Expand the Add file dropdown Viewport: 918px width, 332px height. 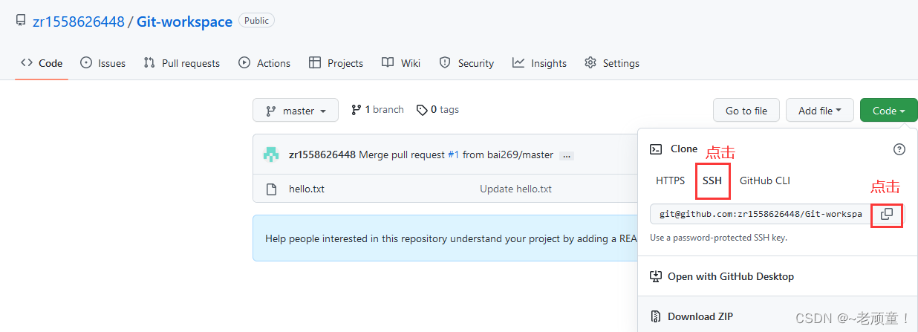click(x=819, y=111)
